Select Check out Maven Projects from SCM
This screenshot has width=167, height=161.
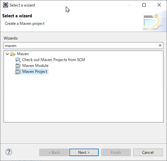click(53, 60)
